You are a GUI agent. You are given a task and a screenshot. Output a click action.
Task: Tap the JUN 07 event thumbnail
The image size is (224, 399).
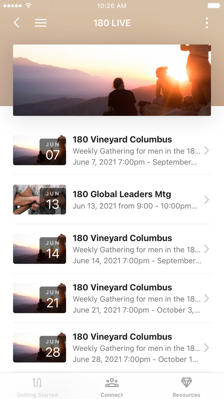(x=39, y=150)
